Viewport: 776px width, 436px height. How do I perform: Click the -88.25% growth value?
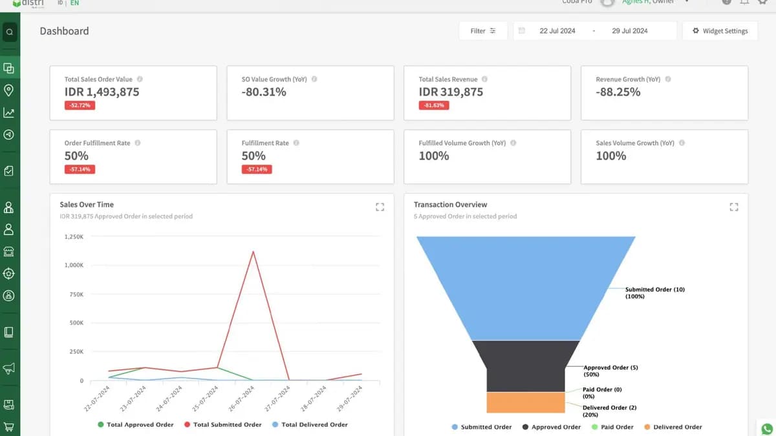point(618,92)
